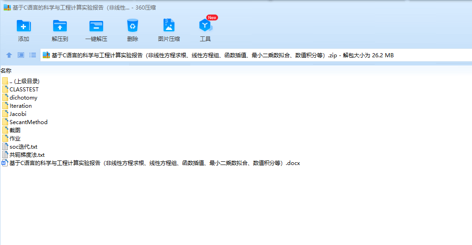Viewport: 472px width, 245px height.
Task: Click the Word document icon of .docx
Action: click(5, 163)
